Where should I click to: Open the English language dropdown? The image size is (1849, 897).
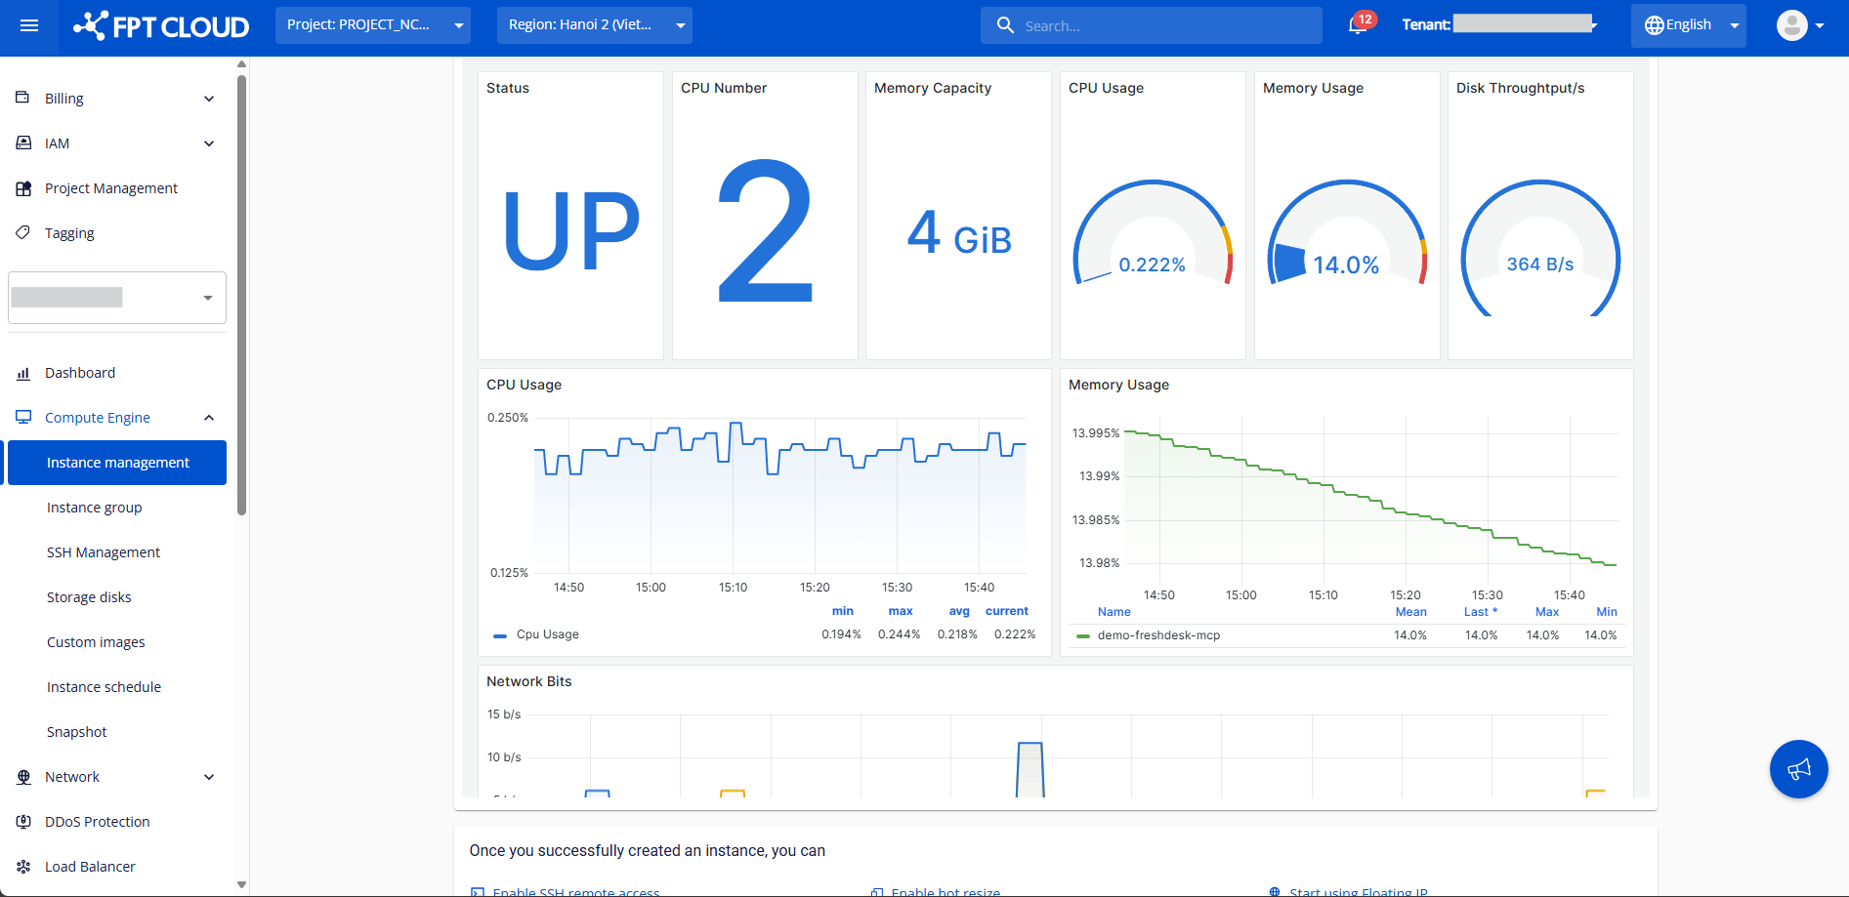[x=1688, y=25]
